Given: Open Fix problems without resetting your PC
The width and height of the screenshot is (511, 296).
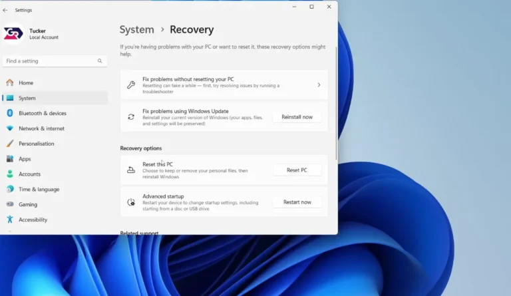Looking at the screenshot, I should coord(224,84).
